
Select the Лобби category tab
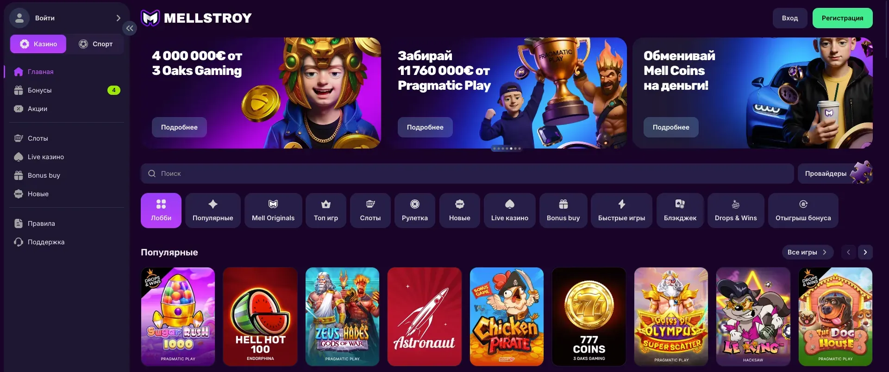tap(161, 211)
